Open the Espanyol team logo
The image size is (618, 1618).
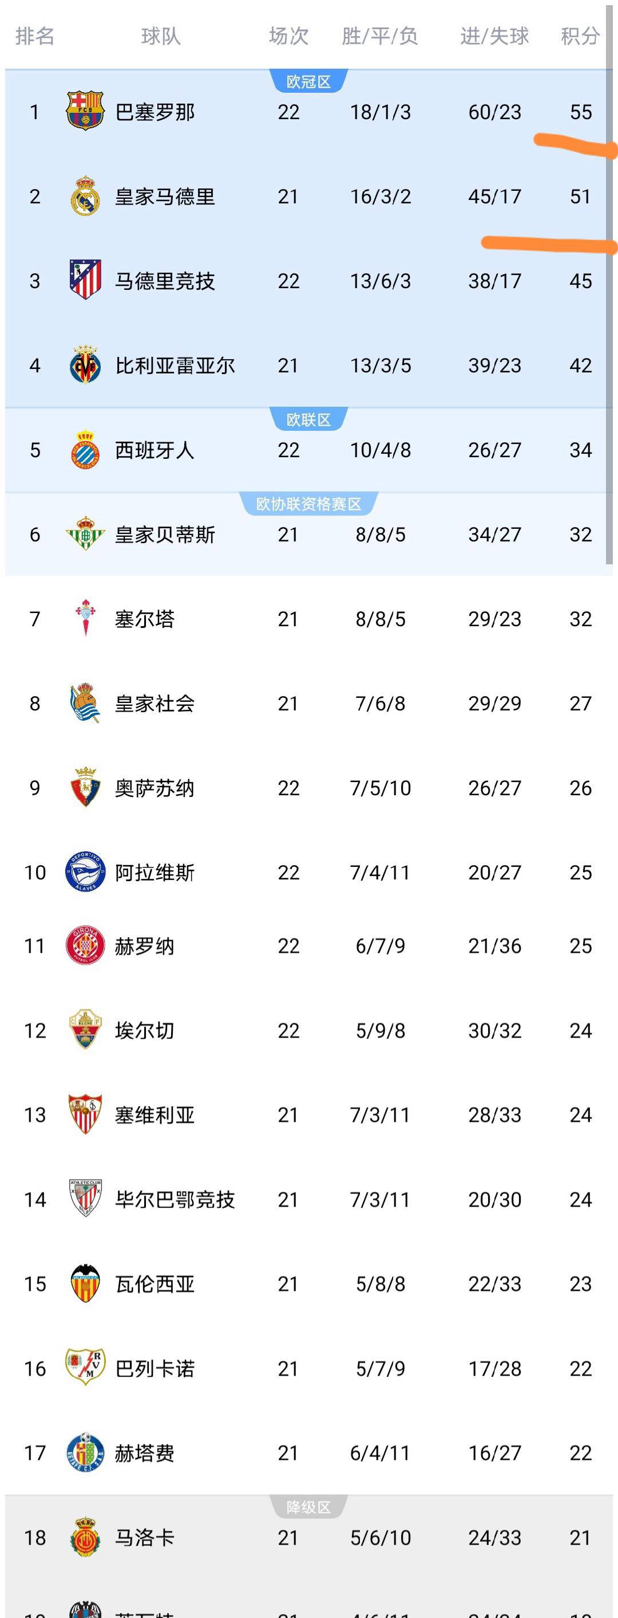click(x=85, y=450)
